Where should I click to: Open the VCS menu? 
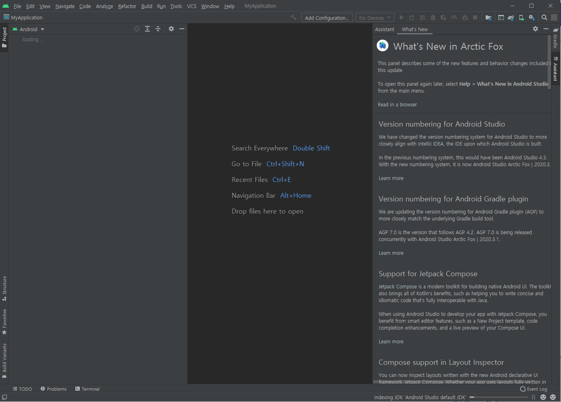(x=192, y=6)
